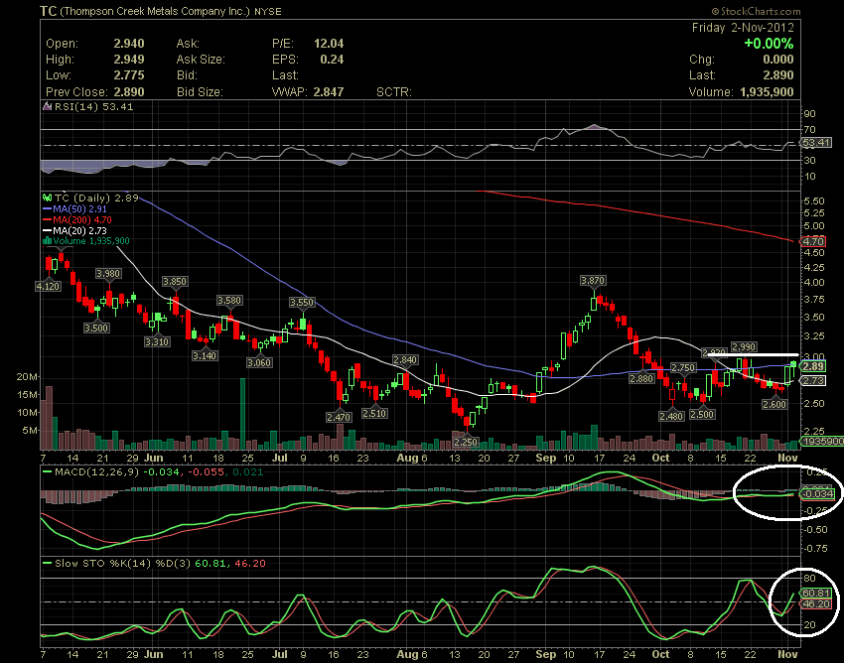844x663 pixels.
Task: Click the 3.580 price label
Action: tap(229, 301)
